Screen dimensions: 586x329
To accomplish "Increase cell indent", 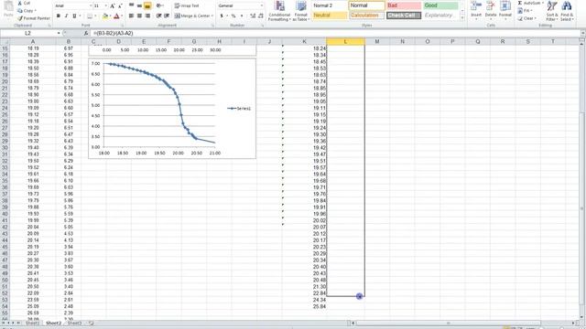I will coord(167,16).
